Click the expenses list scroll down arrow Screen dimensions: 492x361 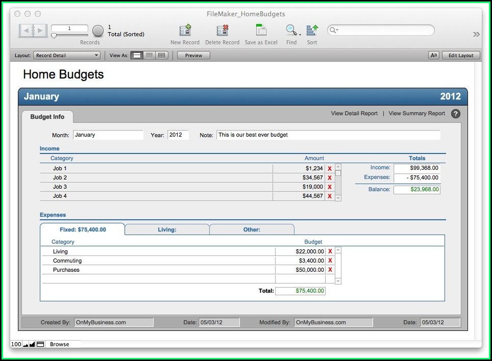pos(338,281)
